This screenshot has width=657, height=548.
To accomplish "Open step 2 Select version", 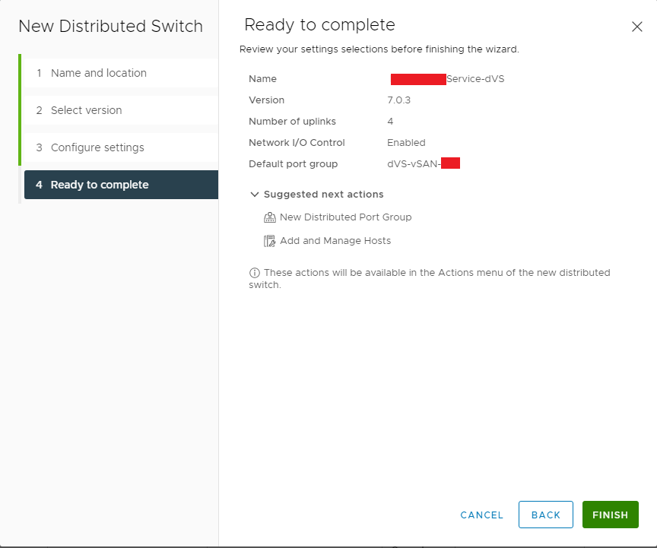I will click(x=121, y=110).
